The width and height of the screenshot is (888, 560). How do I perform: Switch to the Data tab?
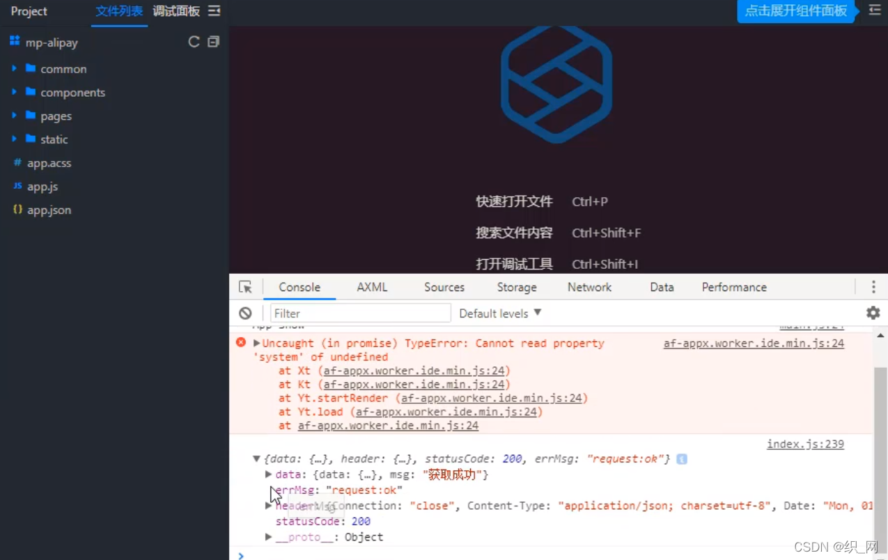[662, 287]
